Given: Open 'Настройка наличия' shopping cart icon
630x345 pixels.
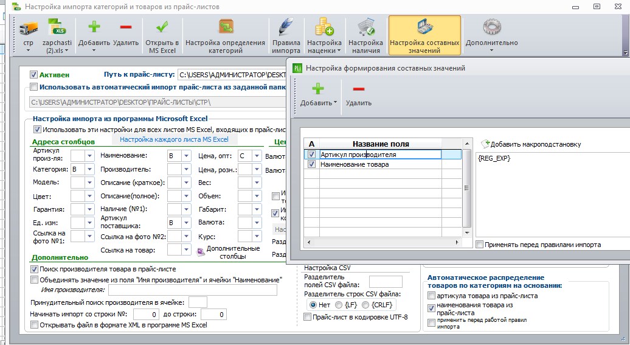Looking at the screenshot, I should (366, 27).
